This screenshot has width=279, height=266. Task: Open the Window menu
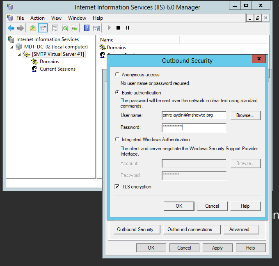pyautogui.click(x=77, y=18)
